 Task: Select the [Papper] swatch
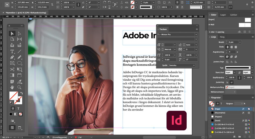click(x=230, y=117)
